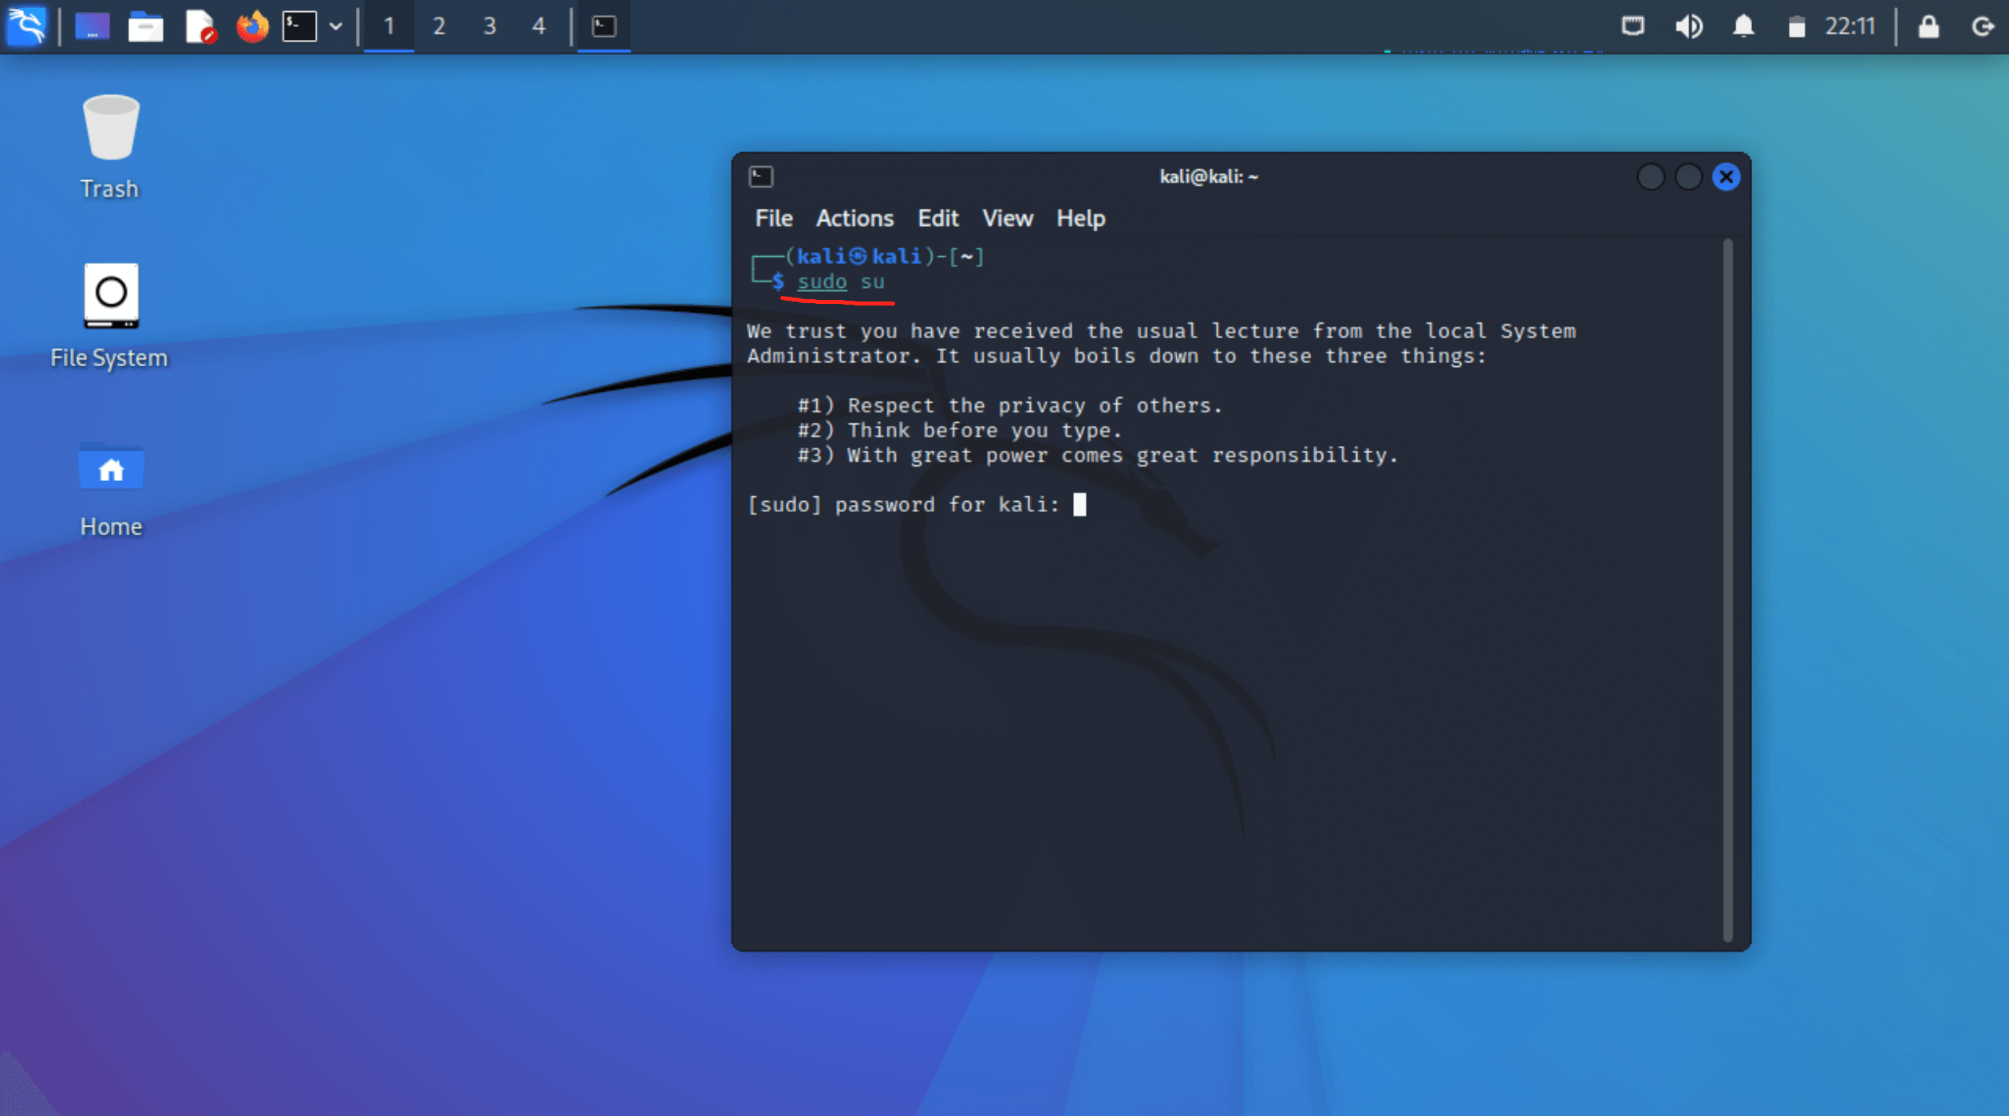The width and height of the screenshot is (2009, 1116).
Task: Click the volume speaker icon
Action: click(1688, 26)
